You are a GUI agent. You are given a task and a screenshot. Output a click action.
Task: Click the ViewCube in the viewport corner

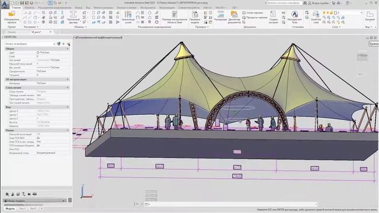362,56
